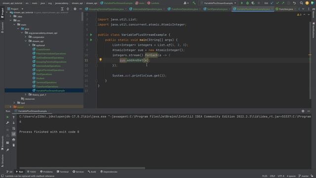Click the warnings indicator in editor corner
The width and height of the screenshot is (316, 178).
(x=299, y=14)
